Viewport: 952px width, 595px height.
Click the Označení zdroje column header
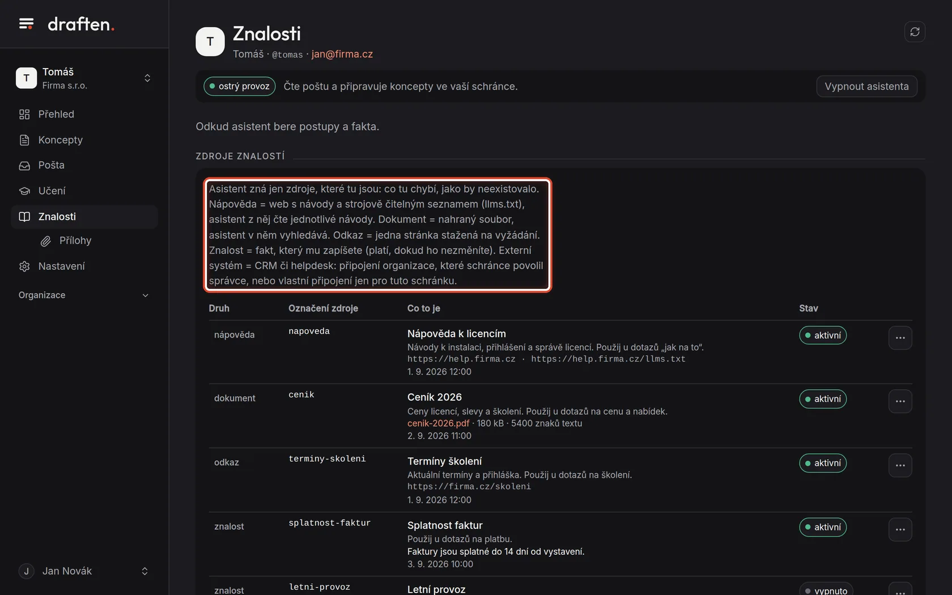tap(323, 308)
